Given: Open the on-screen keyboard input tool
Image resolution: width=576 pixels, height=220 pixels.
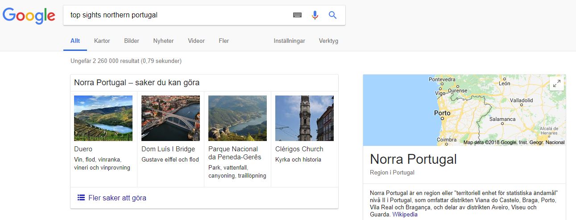Looking at the screenshot, I should [x=297, y=15].
